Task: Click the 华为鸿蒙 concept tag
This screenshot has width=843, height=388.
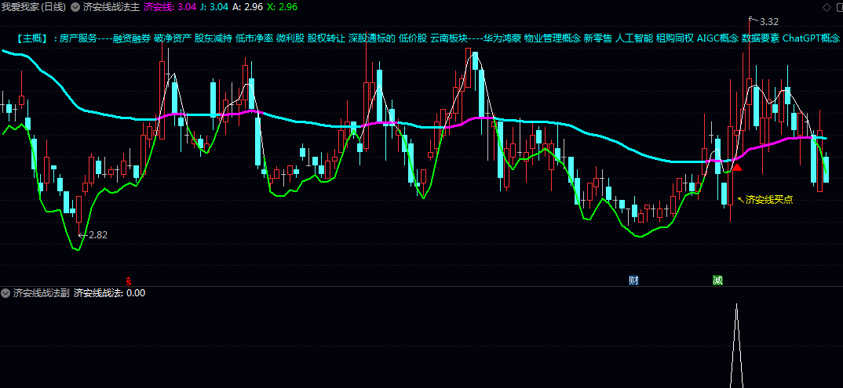Action: pos(502,38)
